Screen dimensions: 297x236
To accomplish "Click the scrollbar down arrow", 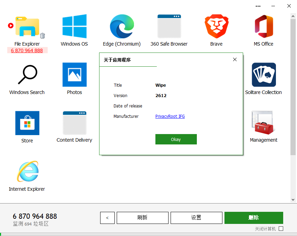I will [x=293, y=200].
